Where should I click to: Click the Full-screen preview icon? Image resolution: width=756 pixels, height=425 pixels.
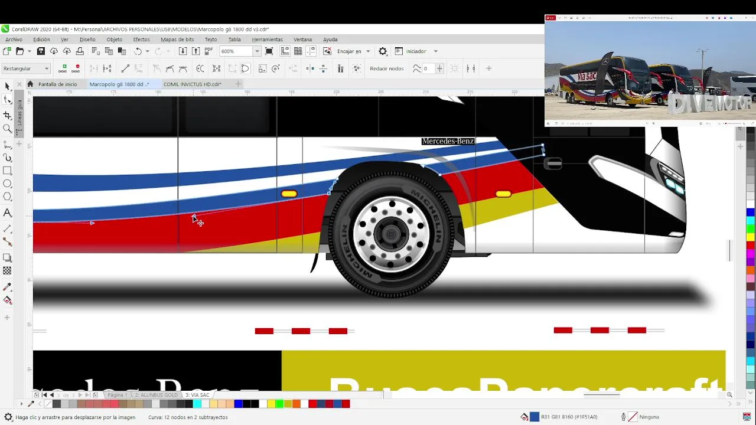[x=269, y=51]
